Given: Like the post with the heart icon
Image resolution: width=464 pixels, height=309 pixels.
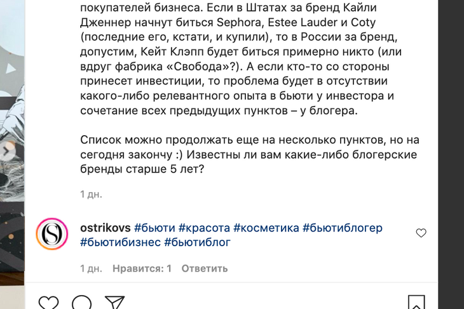Looking at the screenshot, I should [x=49, y=303].
